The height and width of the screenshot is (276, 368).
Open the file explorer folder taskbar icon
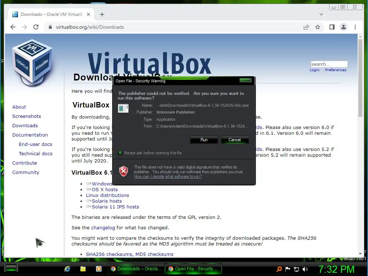(x=83, y=269)
